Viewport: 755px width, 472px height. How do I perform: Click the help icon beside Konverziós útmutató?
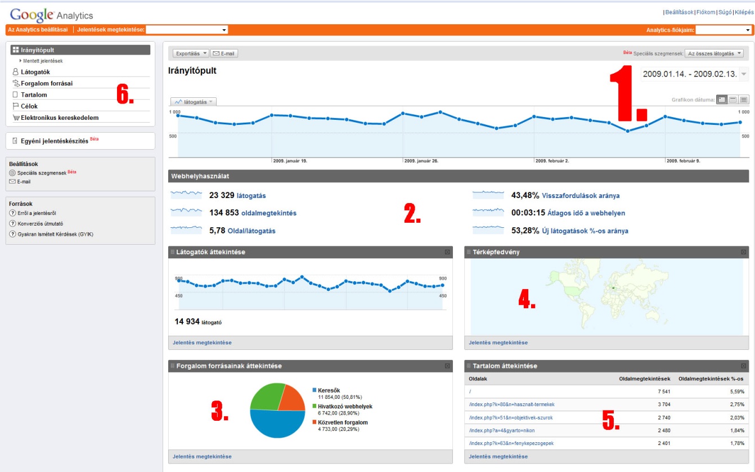(12, 223)
